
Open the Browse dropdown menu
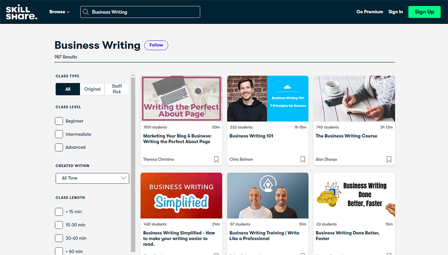(x=59, y=12)
